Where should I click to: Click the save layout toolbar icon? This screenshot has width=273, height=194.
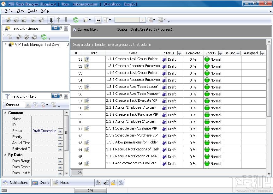[150, 20]
